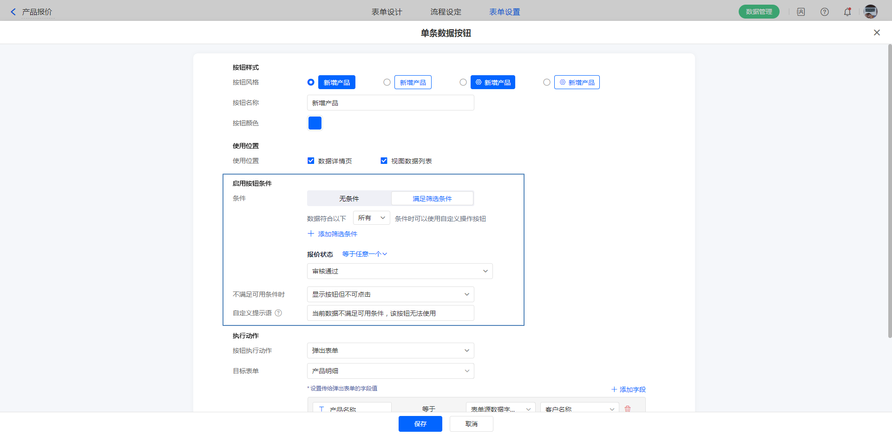Open the help question mark icon

[824, 12]
